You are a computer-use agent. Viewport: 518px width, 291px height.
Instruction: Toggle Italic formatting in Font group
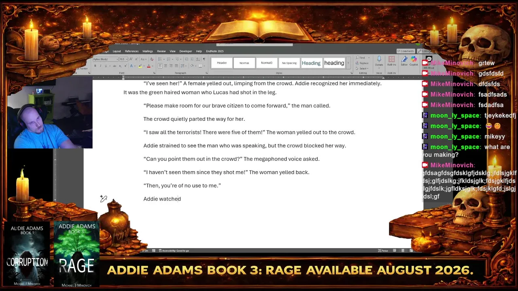[x=100, y=66]
